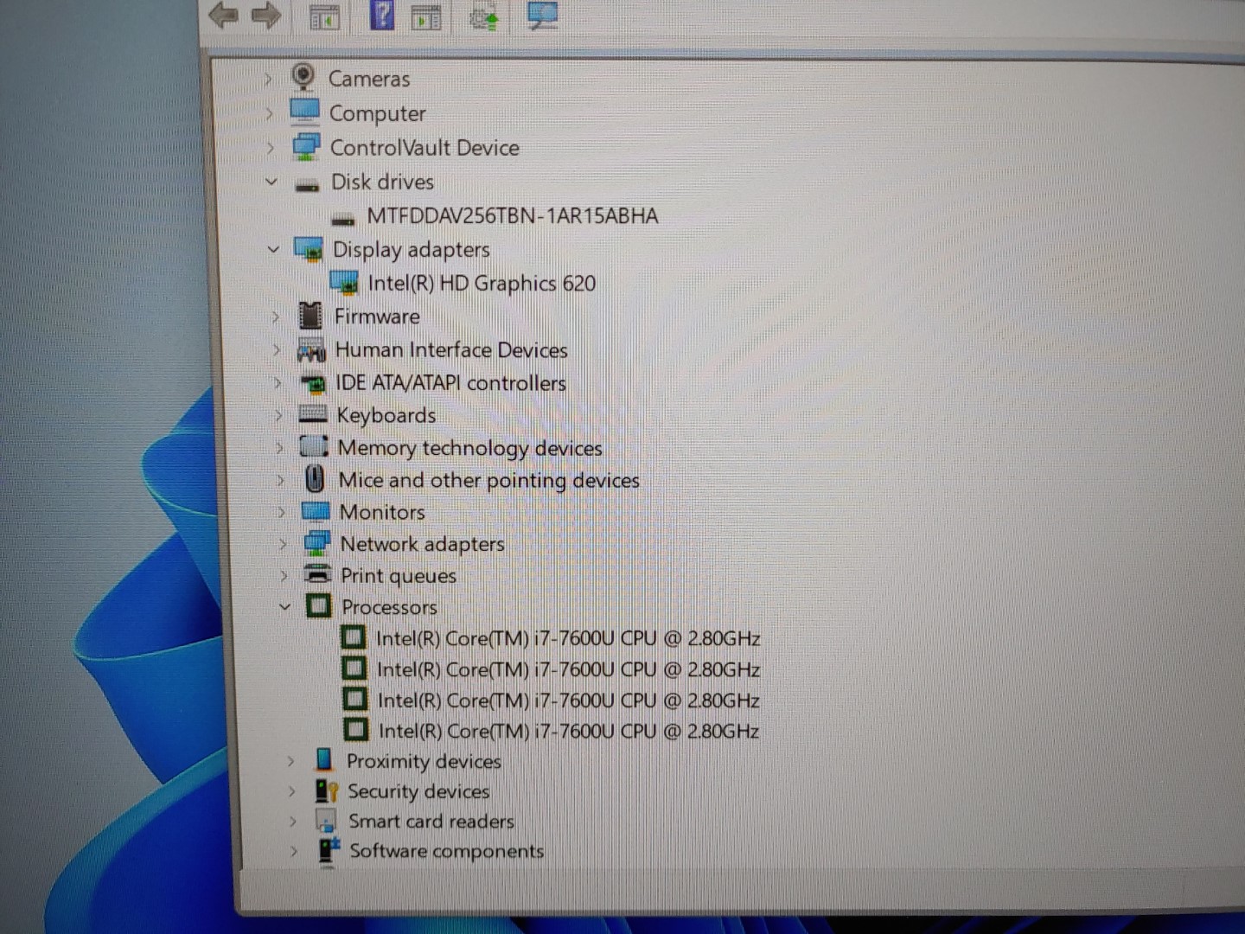Select the Network adapters category icon

coord(317,543)
